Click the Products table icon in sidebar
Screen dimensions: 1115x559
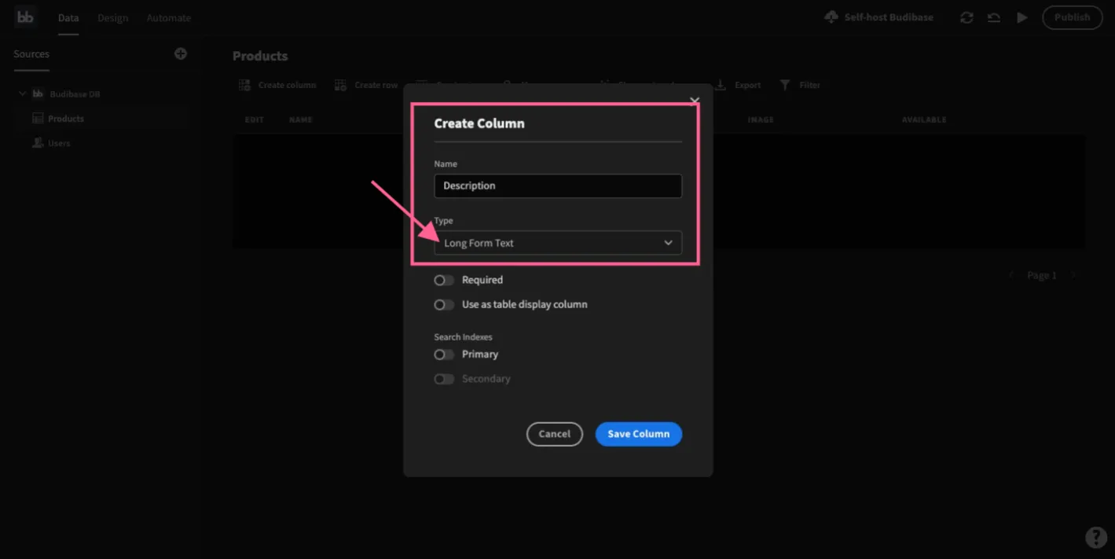click(x=37, y=119)
